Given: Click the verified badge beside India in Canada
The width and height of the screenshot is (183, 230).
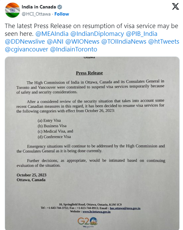Looking at the screenshot, I should pyautogui.click(x=59, y=7).
